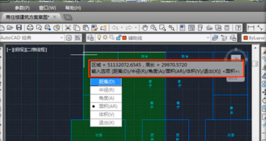Expand the undo history dropdown arrow
Screen dimensions: 266x141
pyautogui.click(x=122, y=27)
